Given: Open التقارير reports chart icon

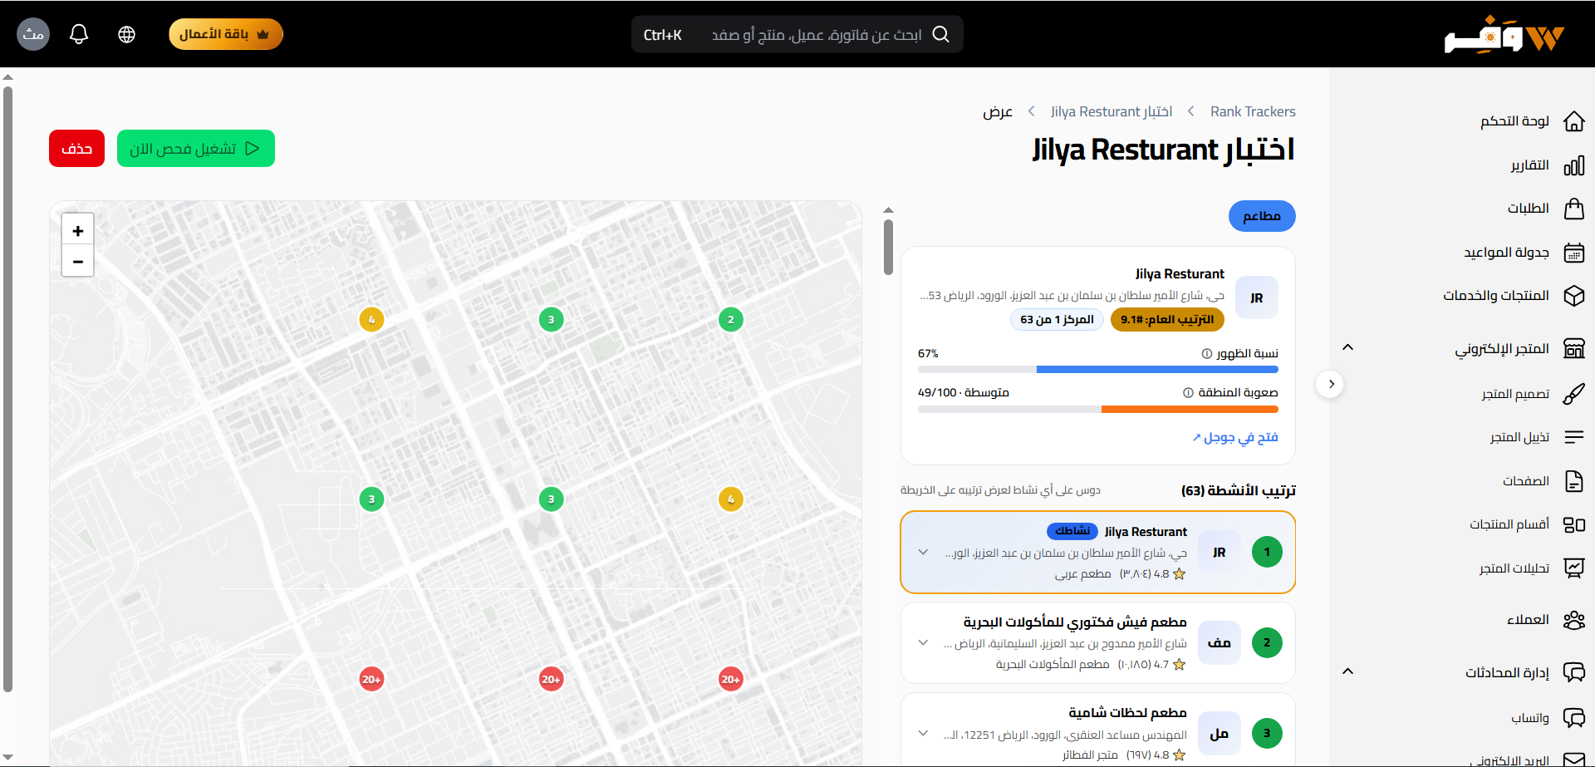Looking at the screenshot, I should pyautogui.click(x=1573, y=165).
